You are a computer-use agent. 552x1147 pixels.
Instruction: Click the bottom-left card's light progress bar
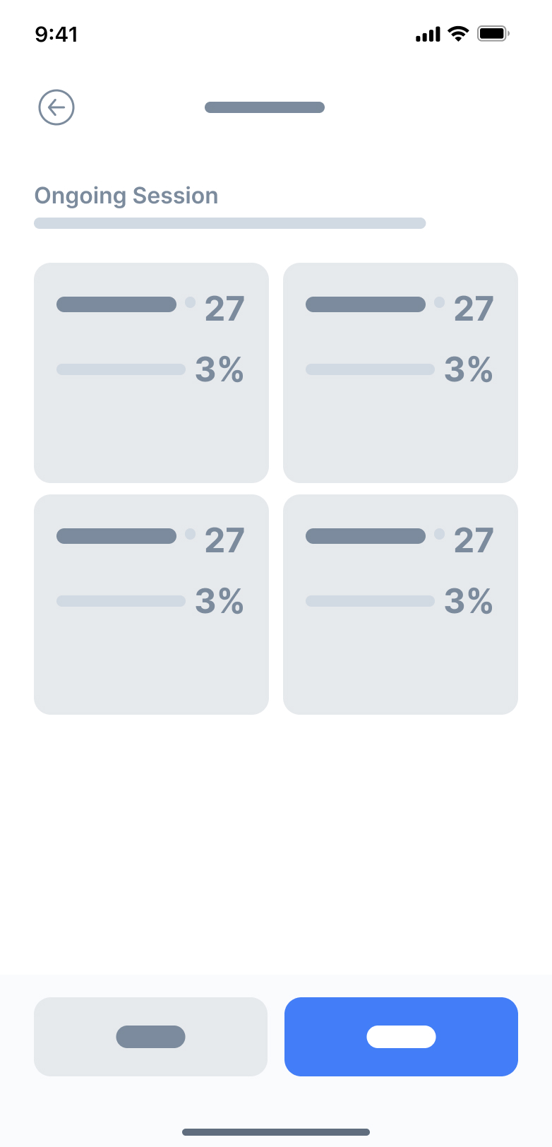tap(121, 601)
